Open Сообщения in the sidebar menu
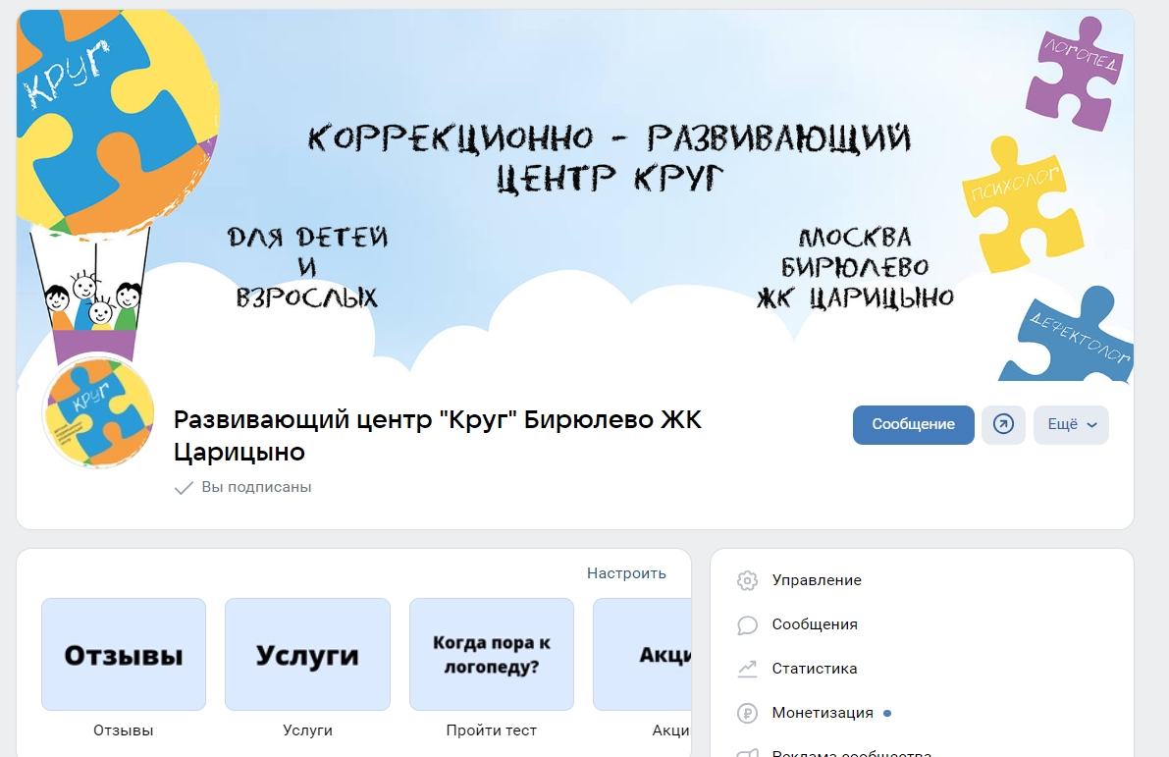 [814, 624]
